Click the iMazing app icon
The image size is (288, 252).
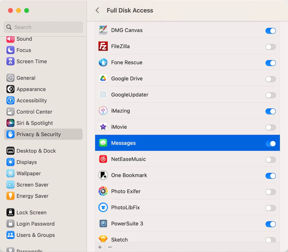(x=103, y=111)
